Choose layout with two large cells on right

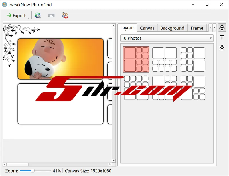(x=193, y=59)
